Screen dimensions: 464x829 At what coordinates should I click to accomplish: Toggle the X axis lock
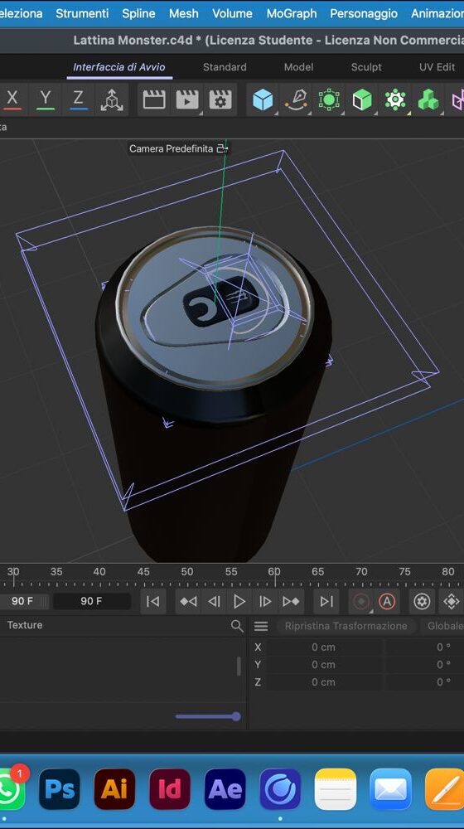pyautogui.click(x=12, y=99)
